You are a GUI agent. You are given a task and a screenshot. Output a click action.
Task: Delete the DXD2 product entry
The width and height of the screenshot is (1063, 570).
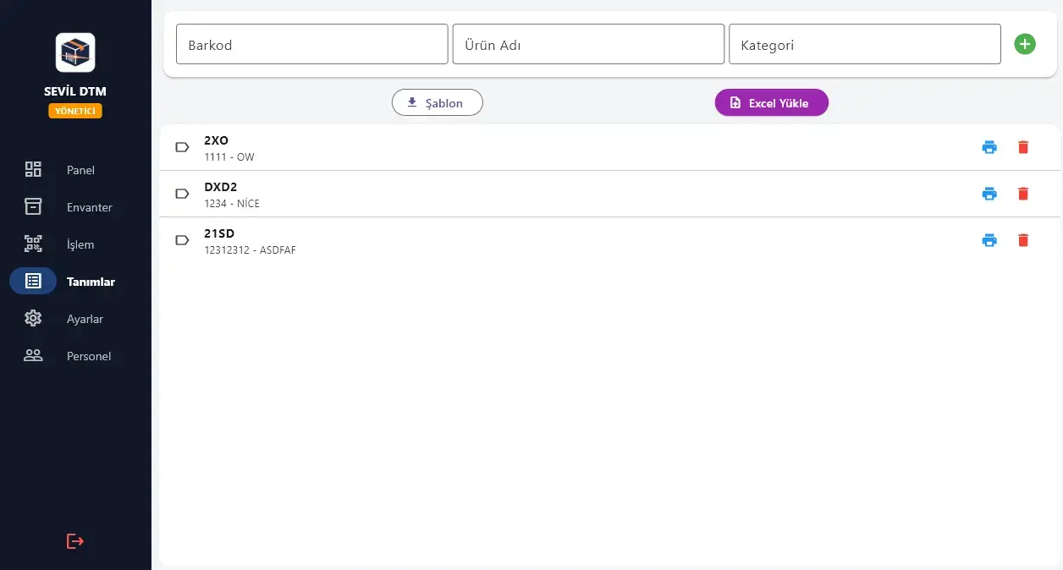[1022, 194]
